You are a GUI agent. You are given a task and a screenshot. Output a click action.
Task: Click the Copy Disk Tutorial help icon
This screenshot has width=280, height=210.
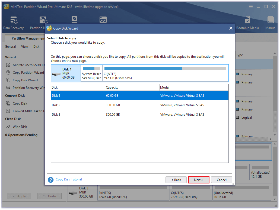coord(50,180)
